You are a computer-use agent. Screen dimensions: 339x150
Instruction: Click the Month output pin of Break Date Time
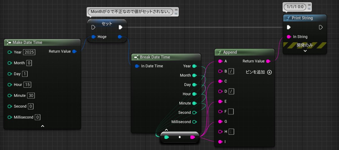pyautogui.click(x=194, y=75)
